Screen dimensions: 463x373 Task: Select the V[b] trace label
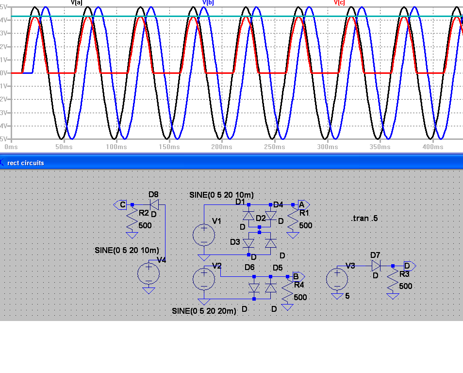point(208,2)
